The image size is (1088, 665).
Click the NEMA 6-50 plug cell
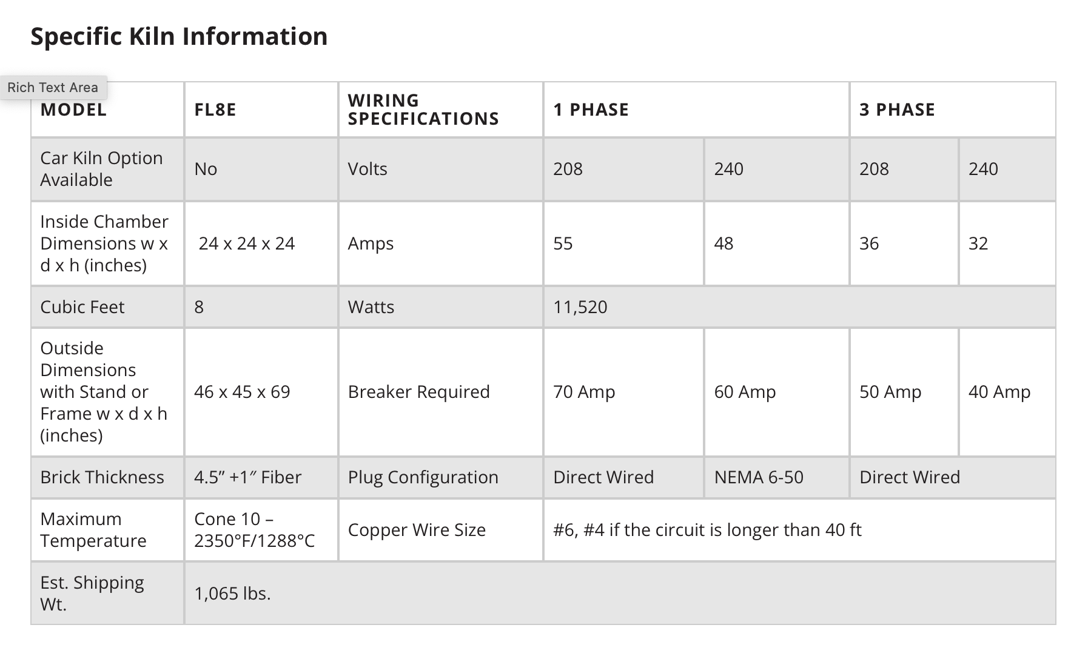[x=776, y=477]
